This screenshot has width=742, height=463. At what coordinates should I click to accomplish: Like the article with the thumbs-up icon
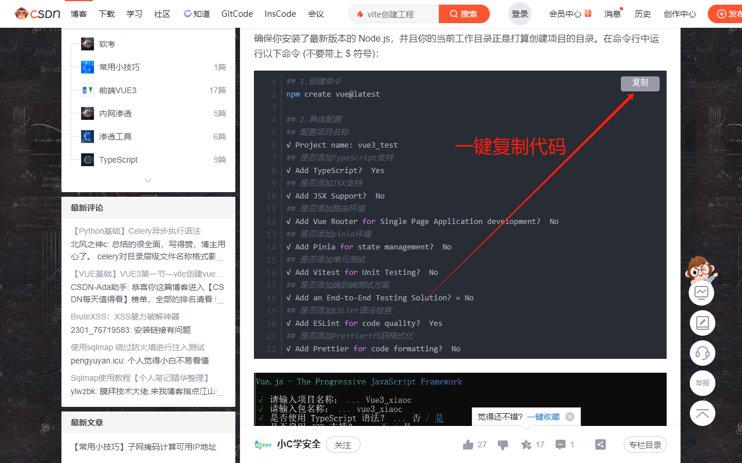point(468,444)
